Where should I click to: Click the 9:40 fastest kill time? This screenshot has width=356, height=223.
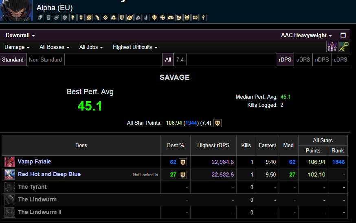(270, 162)
